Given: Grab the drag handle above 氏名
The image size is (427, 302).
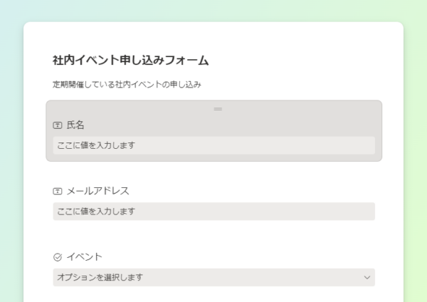Looking at the screenshot, I should click(x=218, y=109).
